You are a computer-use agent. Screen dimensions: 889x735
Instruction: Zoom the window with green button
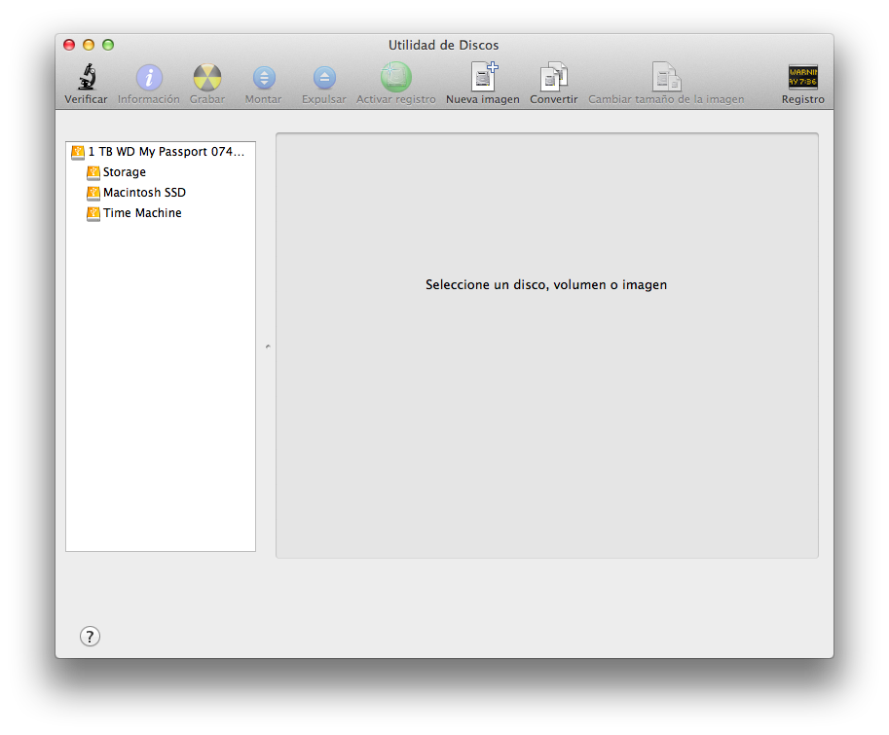pyautogui.click(x=108, y=45)
